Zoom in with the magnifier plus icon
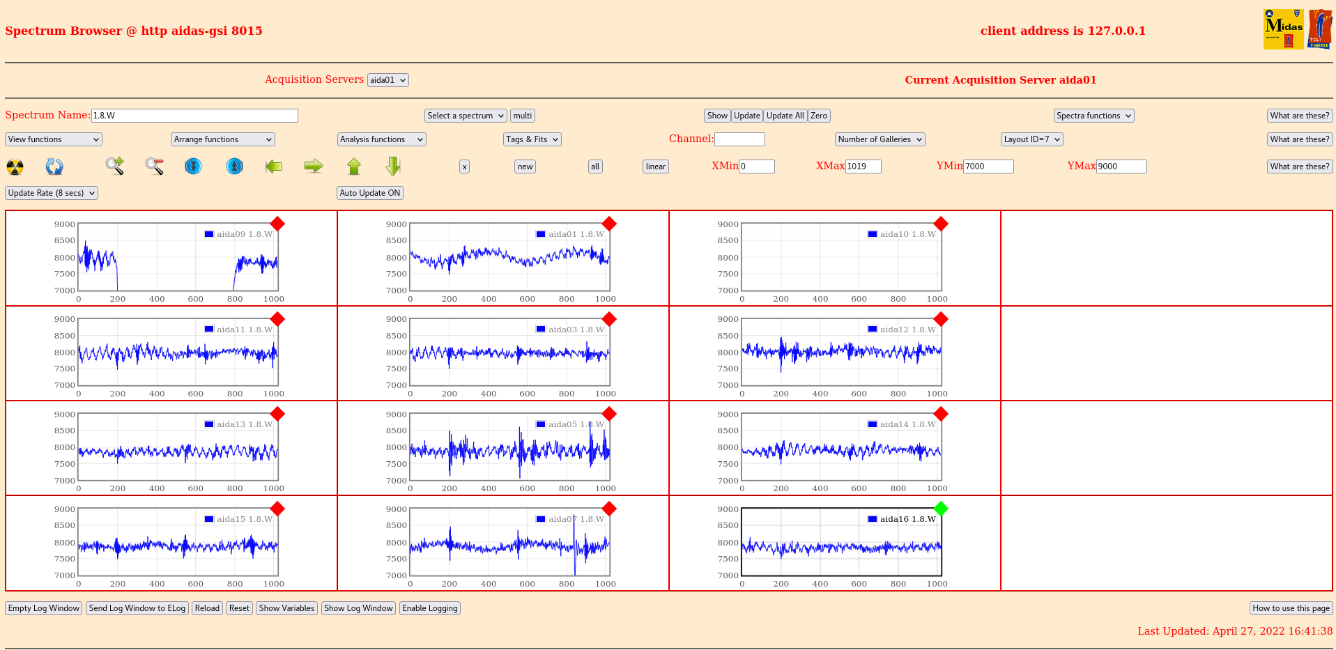Screen dimensions: 1336x650 coord(115,166)
